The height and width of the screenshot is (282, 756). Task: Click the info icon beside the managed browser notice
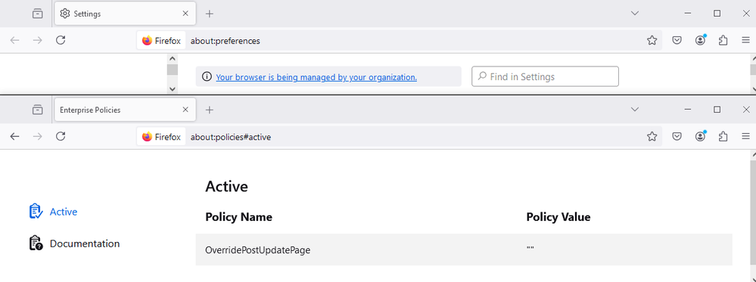(207, 76)
